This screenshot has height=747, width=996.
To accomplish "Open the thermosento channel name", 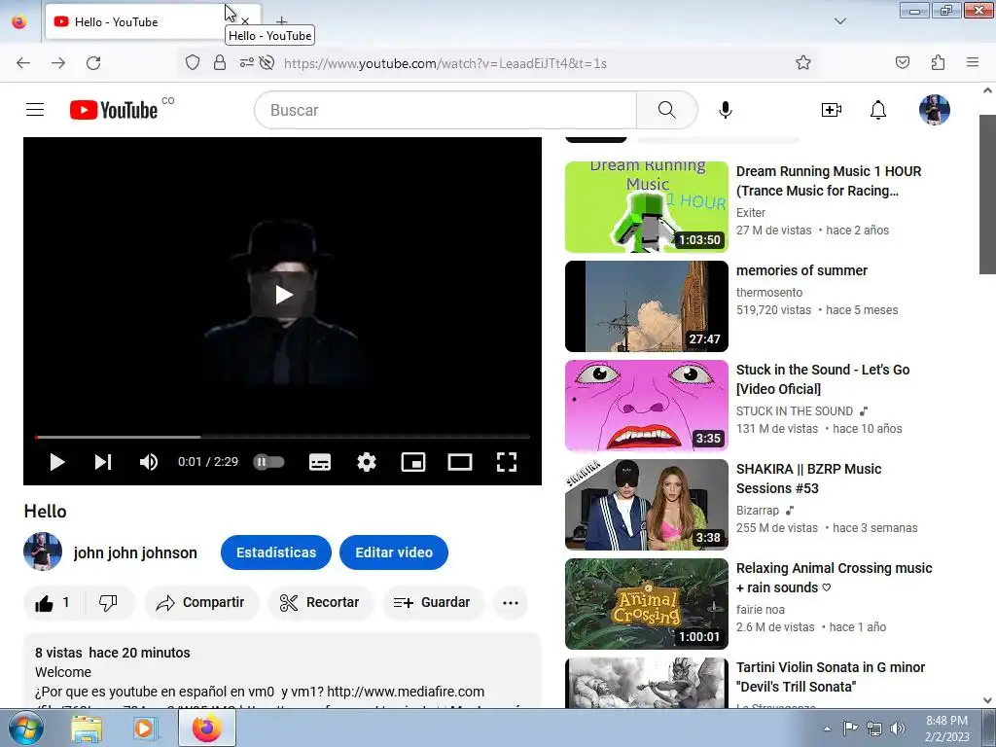I will click(x=769, y=292).
